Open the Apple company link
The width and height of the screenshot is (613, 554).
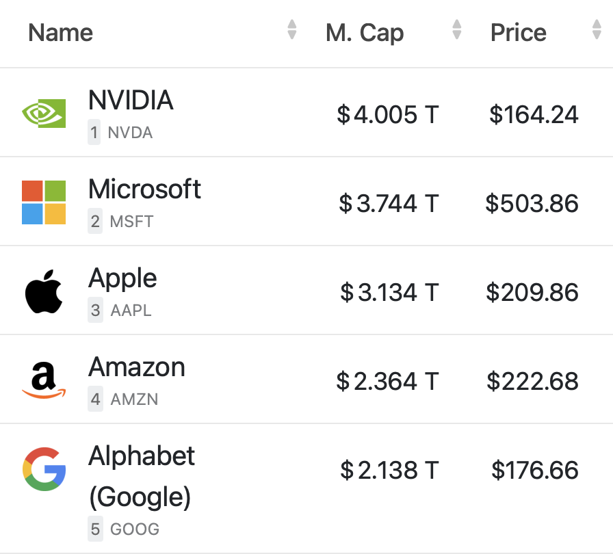(x=122, y=279)
